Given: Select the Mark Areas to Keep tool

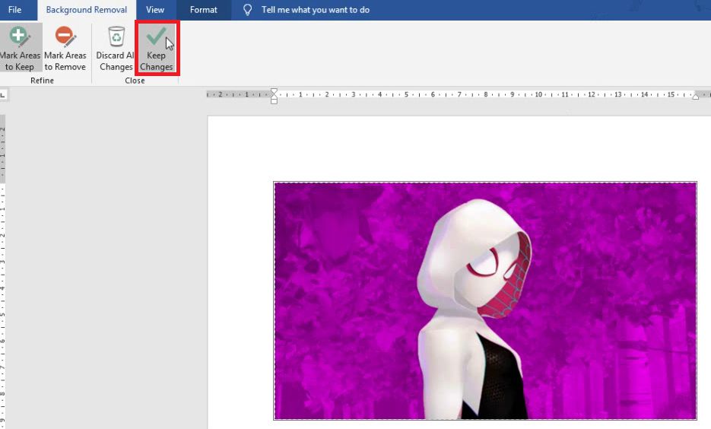Looking at the screenshot, I should pyautogui.click(x=20, y=48).
